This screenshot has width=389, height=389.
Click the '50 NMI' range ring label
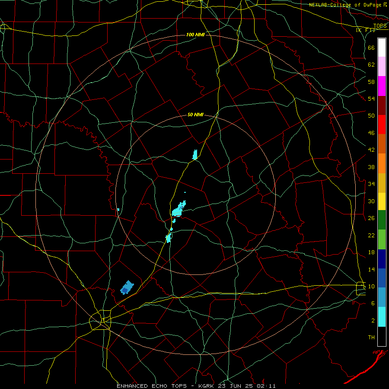click(195, 115)
